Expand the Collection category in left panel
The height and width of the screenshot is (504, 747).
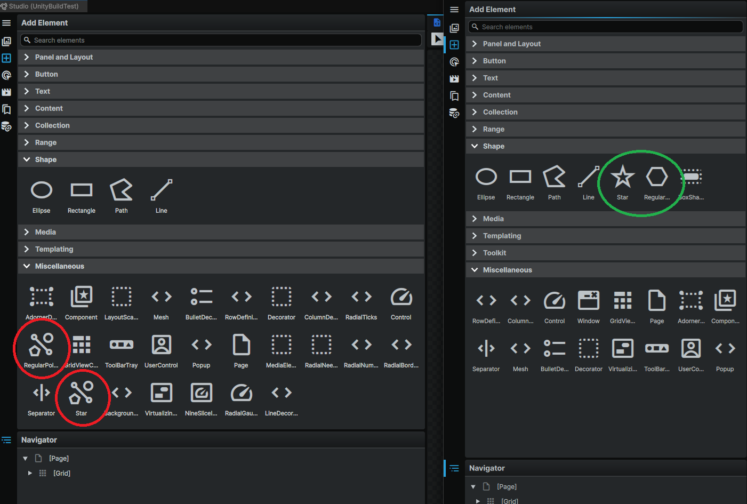tap(221, 125)
